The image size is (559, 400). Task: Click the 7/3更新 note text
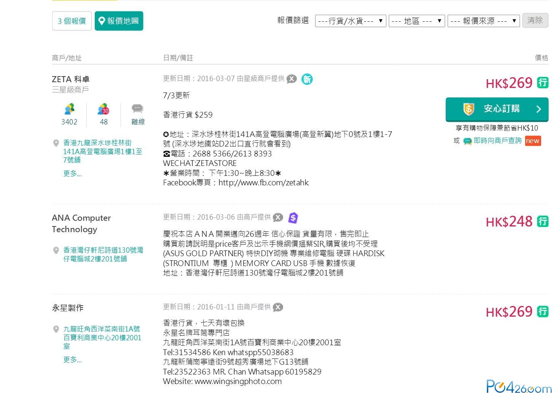176,96
